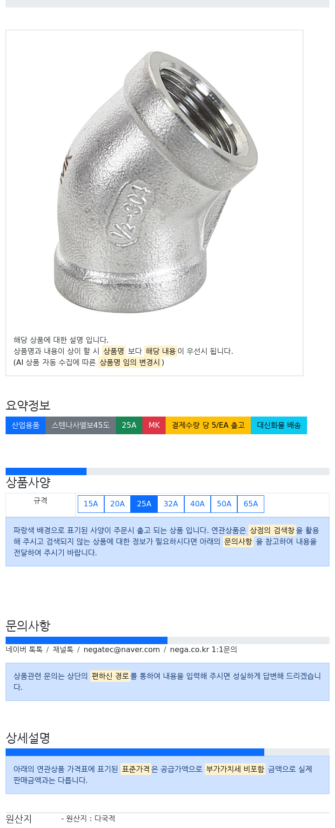The width and height of the screenshot is (335, 828).
Task: Open 네이버 톡톡 contact option
Action: coord(24,650)
